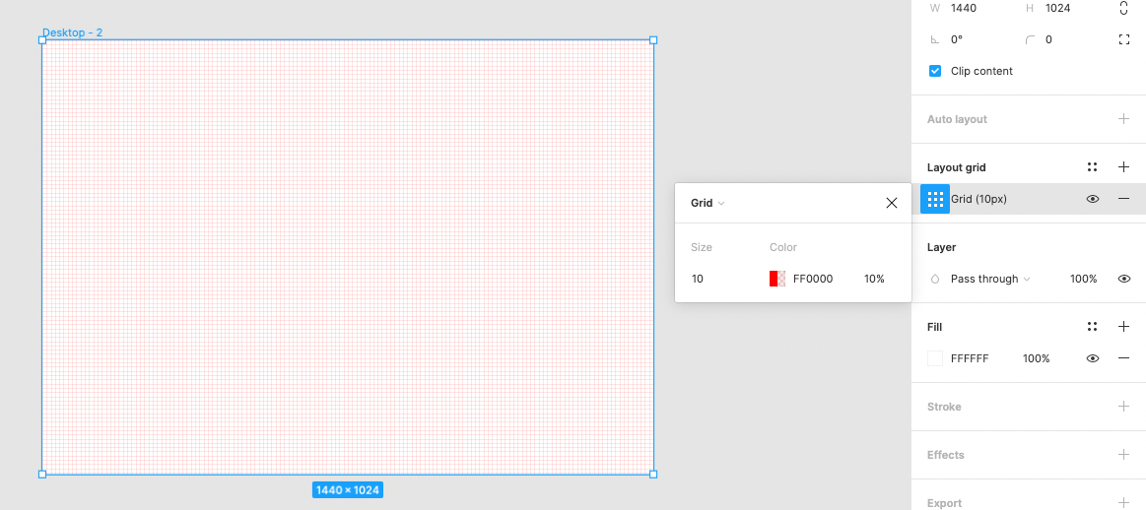1146x510 pixels.
Task: Add a new layout grid
Action: (x=1124, y=167)
